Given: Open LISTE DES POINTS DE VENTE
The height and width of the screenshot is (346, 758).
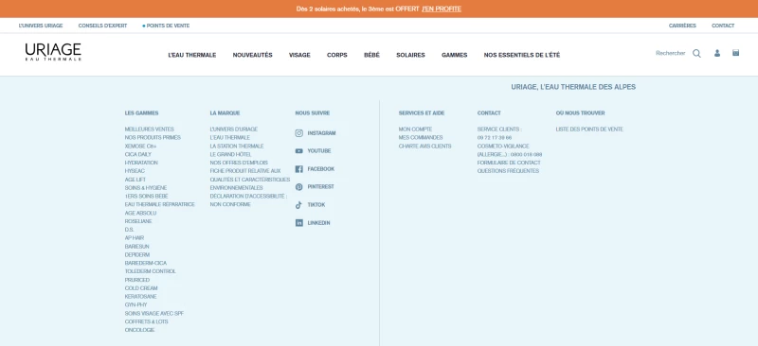Looking at the screenshot, I should click(589, 130).
